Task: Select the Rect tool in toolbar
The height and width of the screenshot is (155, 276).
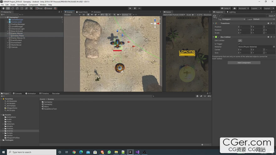Action: coord(22,8)
